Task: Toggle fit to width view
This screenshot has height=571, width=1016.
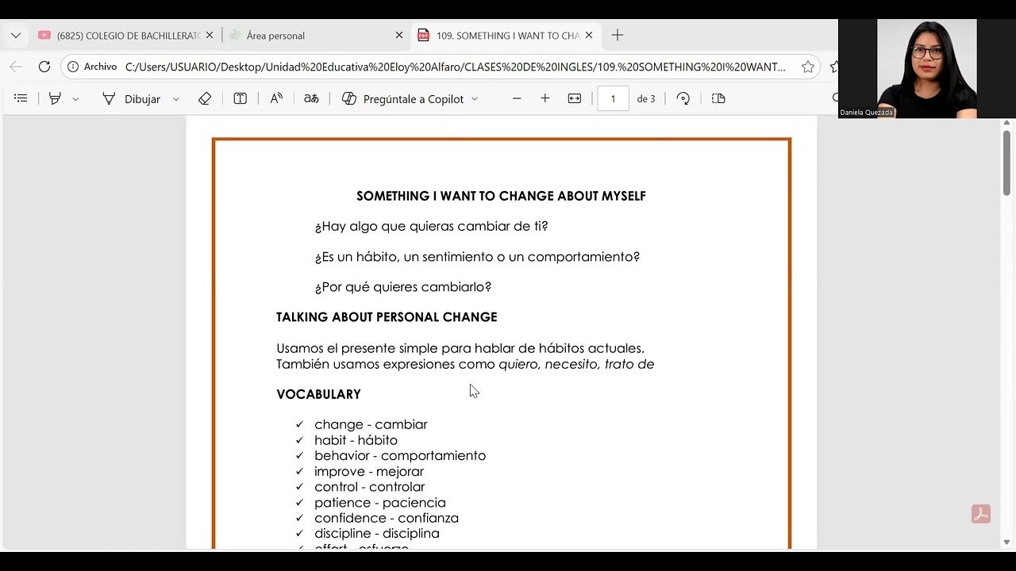Action: 575,98
